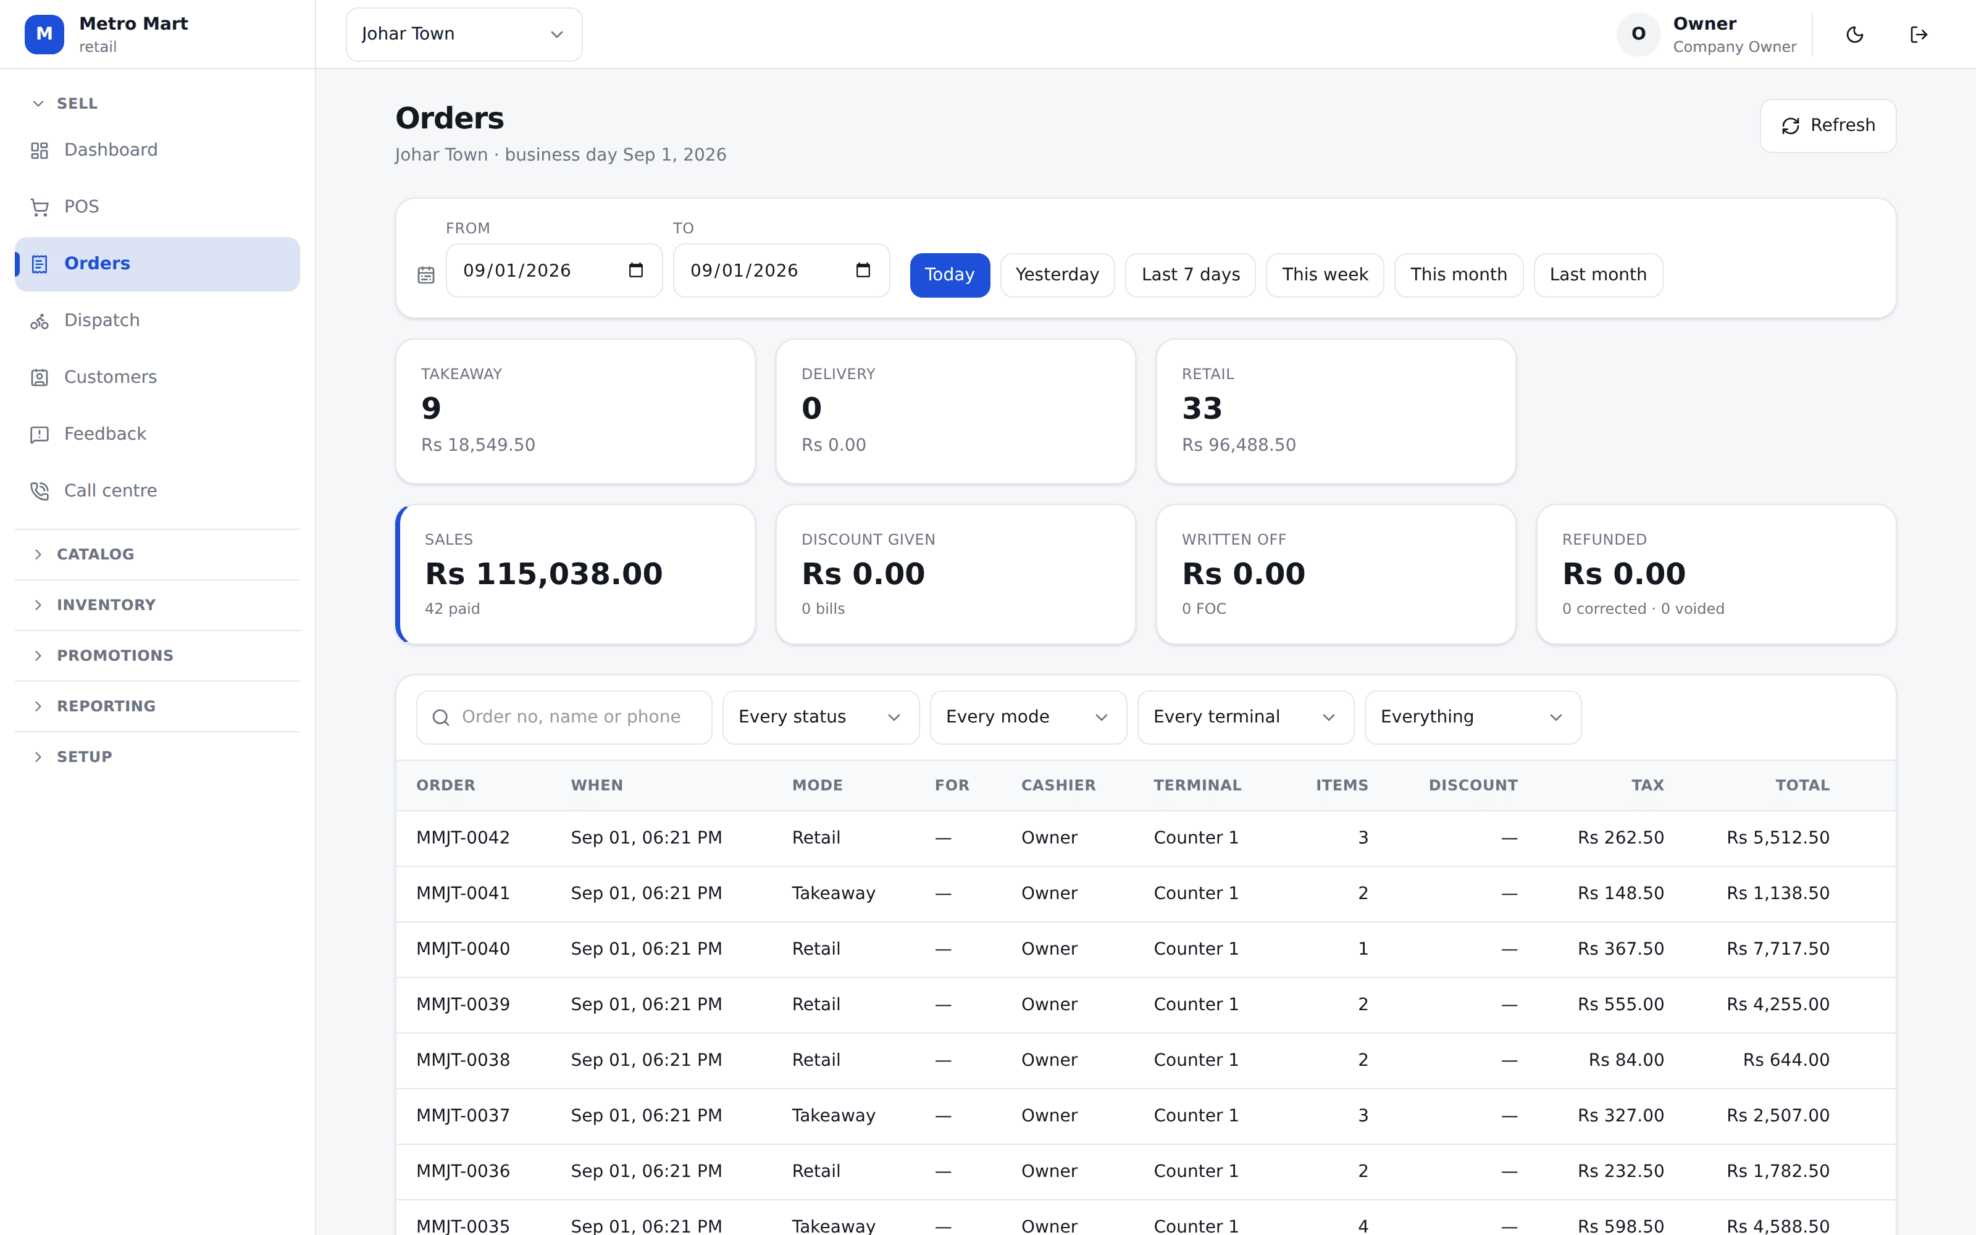The width and height of the screenshot is (1976, 1235).
Task: Open order MMJT-0040 row
Action: 1145,949
